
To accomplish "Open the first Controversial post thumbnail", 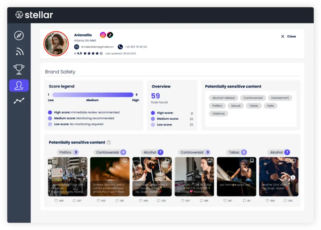I will click(x=110, y=177).
